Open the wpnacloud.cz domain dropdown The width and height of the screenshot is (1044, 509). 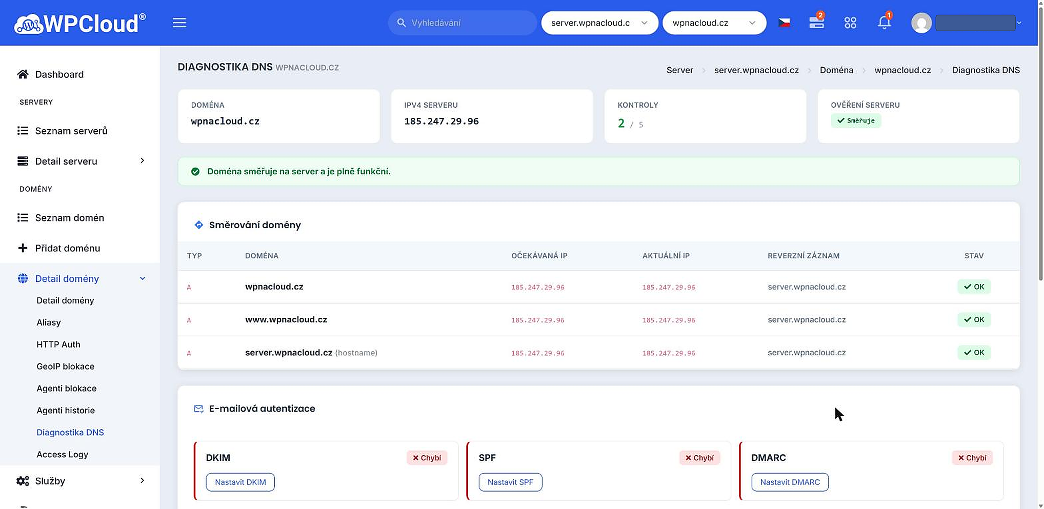click(x=714, y=23)
